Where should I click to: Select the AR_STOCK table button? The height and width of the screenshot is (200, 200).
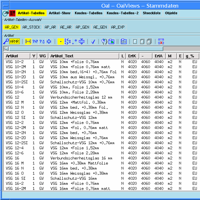[x=31, y=27]
